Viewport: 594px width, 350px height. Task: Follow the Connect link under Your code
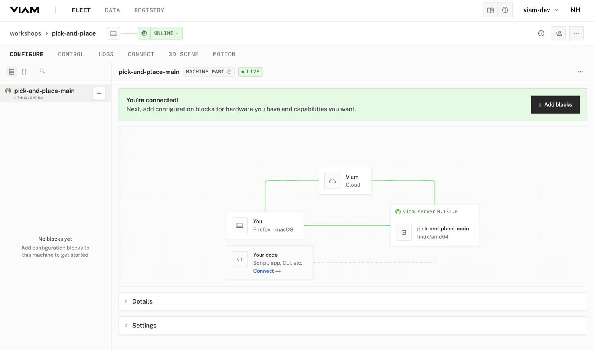click(x=267, y=271)
